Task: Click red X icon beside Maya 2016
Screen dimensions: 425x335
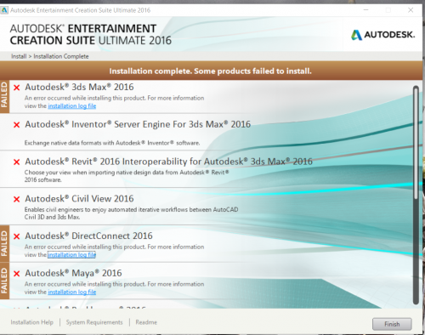Action: coord(17,274)
